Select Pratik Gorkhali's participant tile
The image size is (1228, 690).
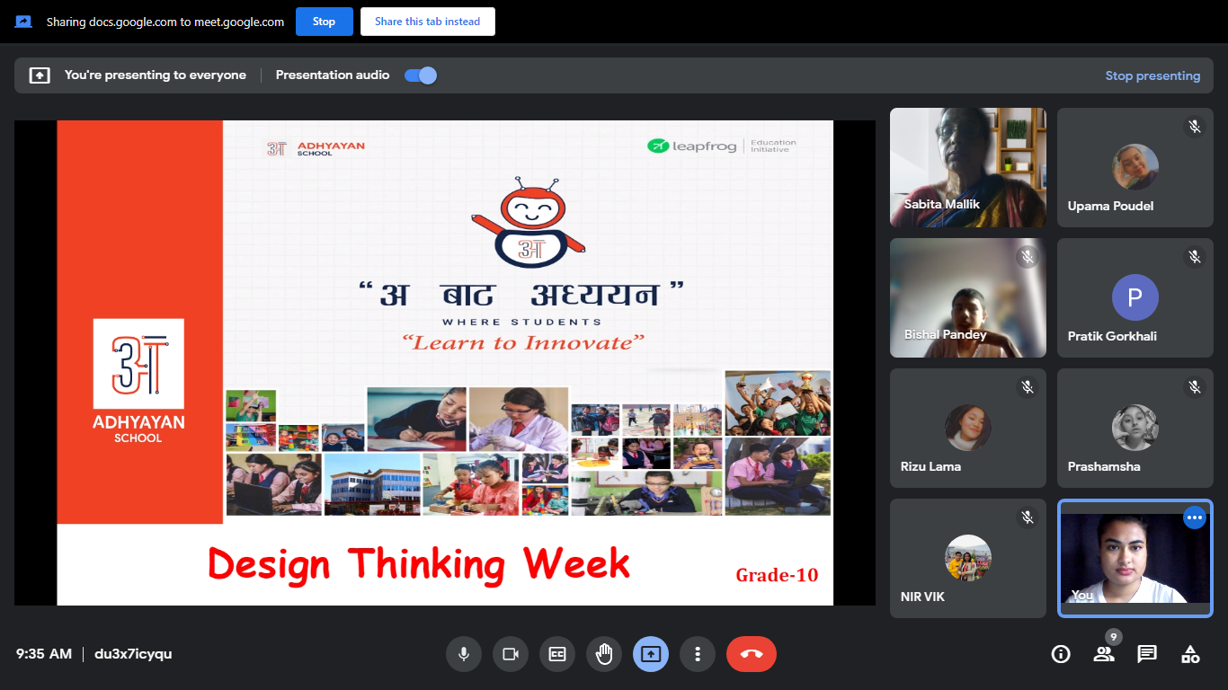coord(1135,297)
